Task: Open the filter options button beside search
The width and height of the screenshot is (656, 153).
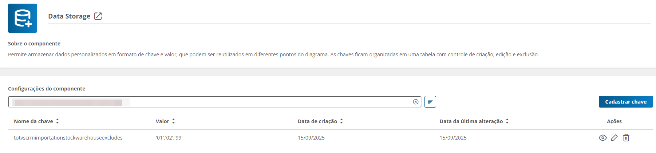Action: [430, 102]
